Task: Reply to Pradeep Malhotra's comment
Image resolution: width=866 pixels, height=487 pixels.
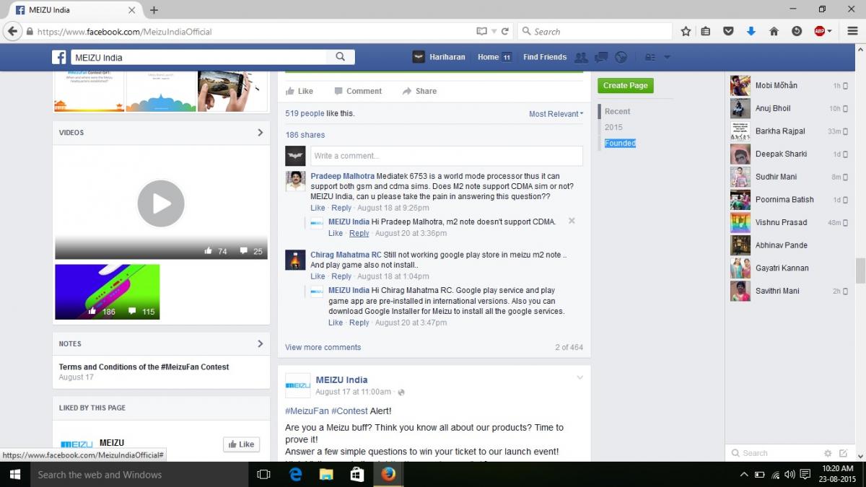Action: [341, 208]
